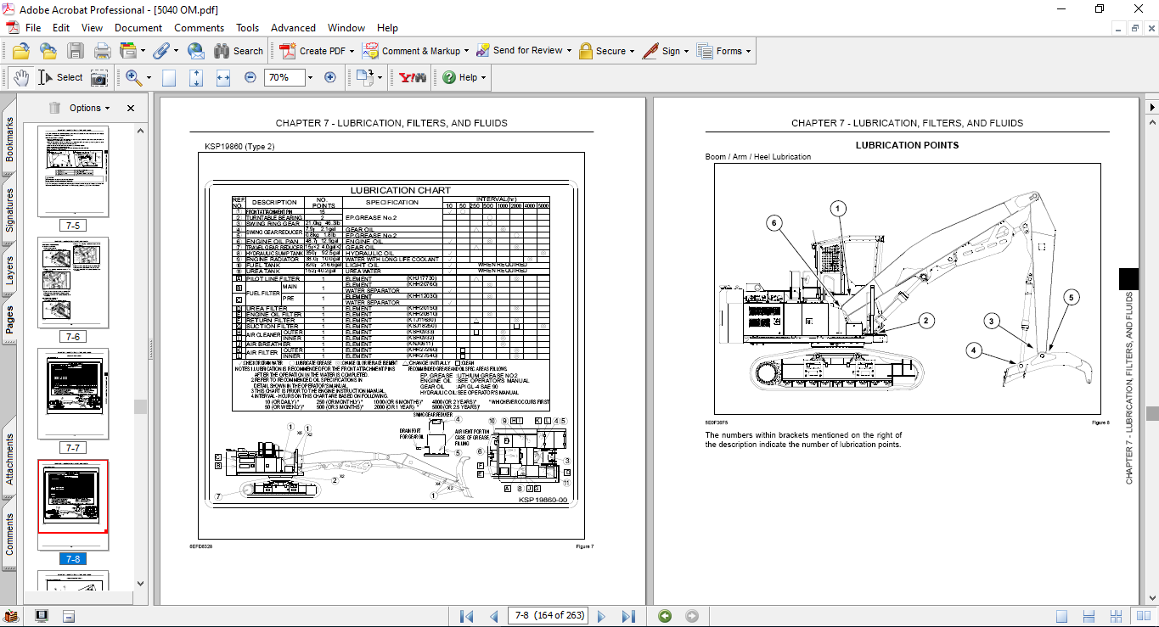1159x627 pixels.
Task: Select the Hand tool
Action: (x=21, y=77)
